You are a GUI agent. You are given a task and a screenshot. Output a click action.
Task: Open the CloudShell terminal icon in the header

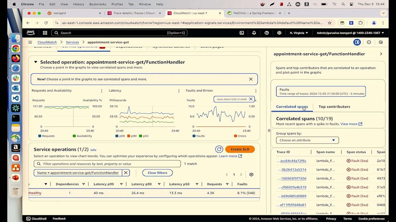coord(242,33)
